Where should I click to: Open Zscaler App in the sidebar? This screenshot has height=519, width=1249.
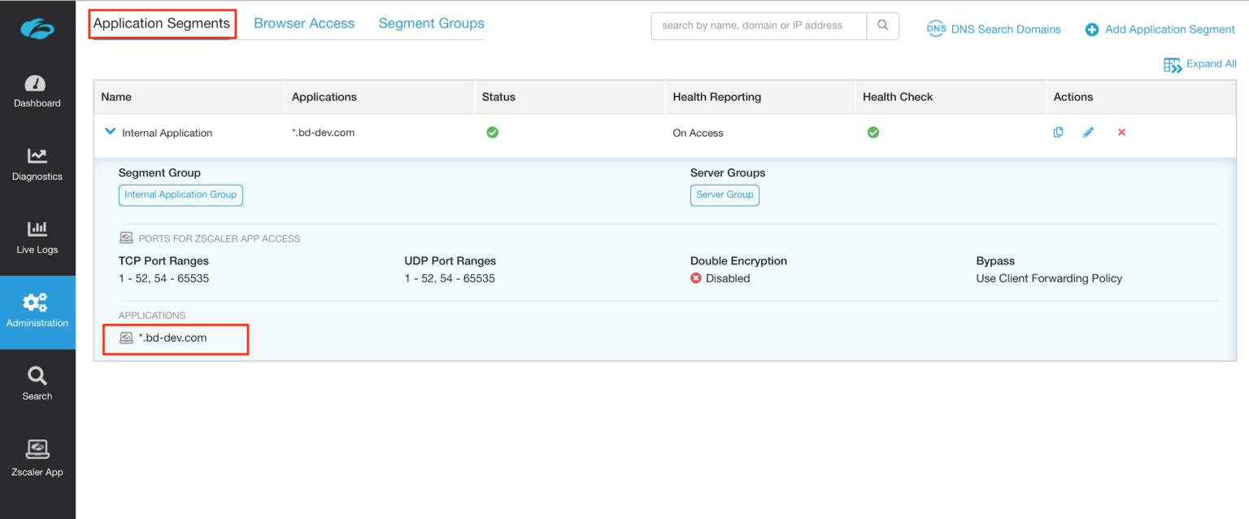pyautogui.click(x=37, y=458)
